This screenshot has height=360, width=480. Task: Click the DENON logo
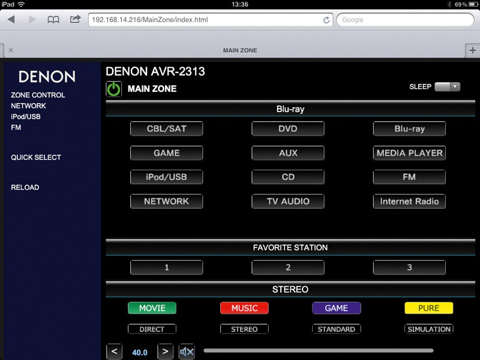(47, 77)
